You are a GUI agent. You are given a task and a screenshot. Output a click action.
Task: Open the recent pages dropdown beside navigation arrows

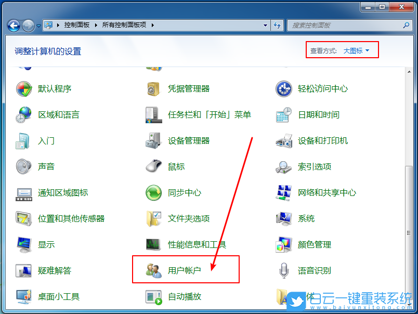[x=40, y=24]
